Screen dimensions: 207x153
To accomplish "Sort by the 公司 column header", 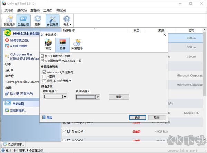I will 191,30.
